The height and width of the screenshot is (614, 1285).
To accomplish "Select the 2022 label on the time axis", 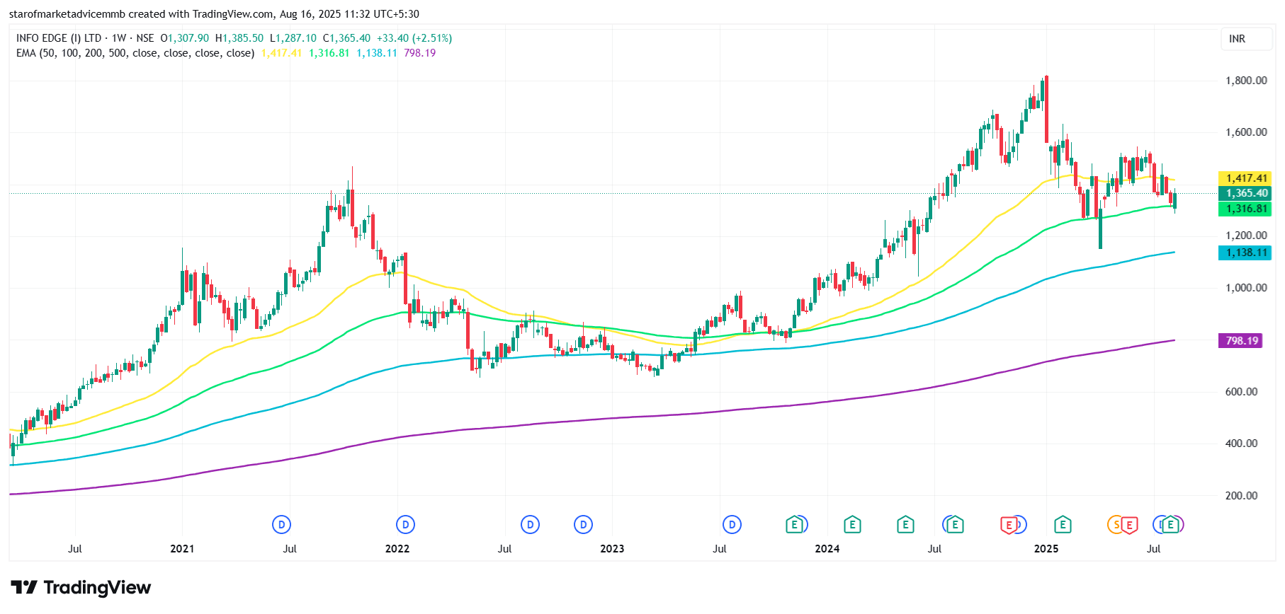I will coord(397,549).
